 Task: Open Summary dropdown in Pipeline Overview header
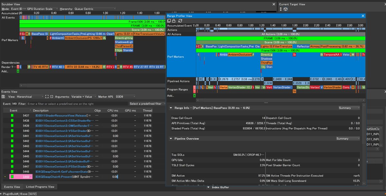click(x=347, y=138)
